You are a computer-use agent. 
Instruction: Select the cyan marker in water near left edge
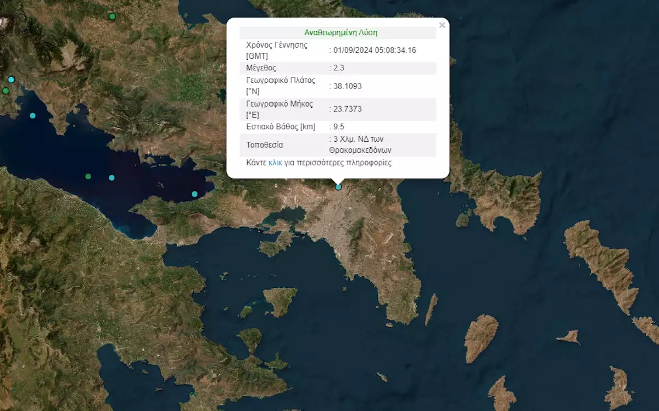click(32, 115)
